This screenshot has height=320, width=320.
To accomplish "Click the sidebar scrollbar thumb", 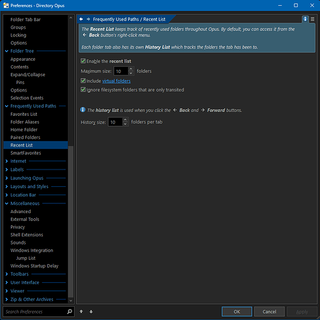I will tap(70, 222).
